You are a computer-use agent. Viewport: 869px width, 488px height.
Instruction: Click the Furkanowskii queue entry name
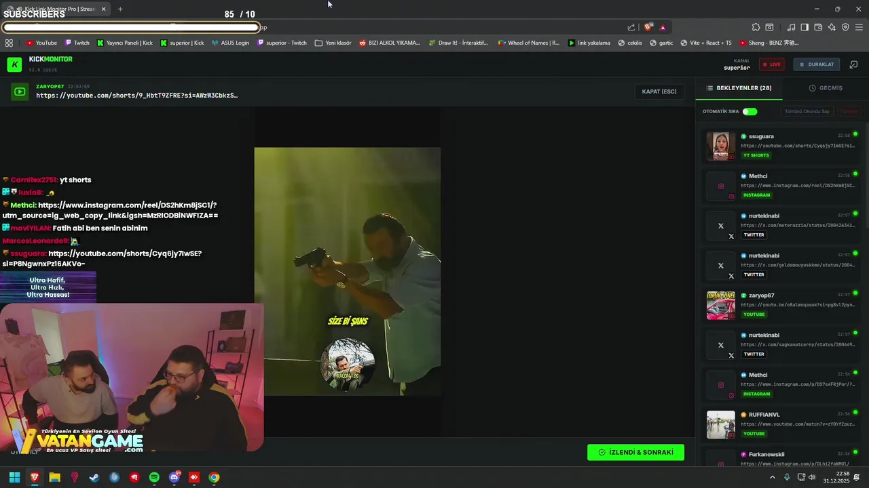(766, 454)
